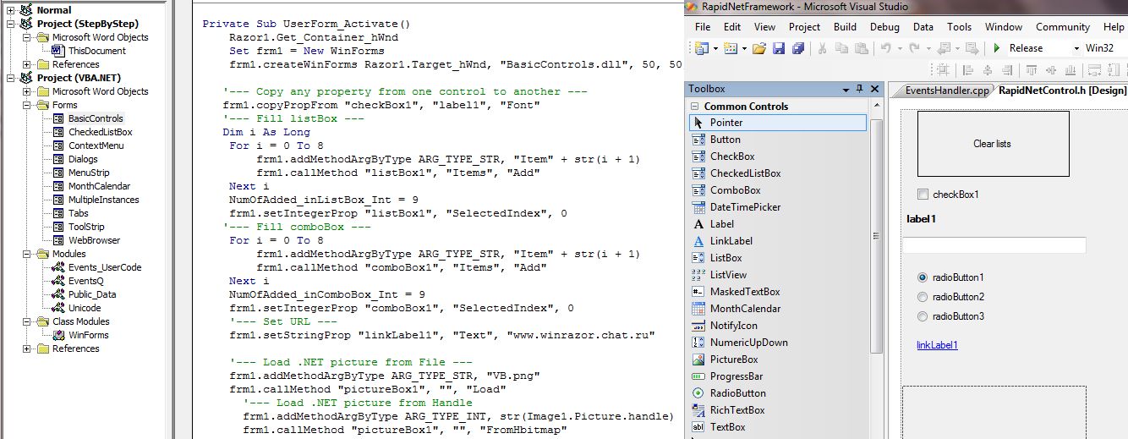Open the Community menu
This screenshot has width=1128, height=439.
tap(1063, 27)
